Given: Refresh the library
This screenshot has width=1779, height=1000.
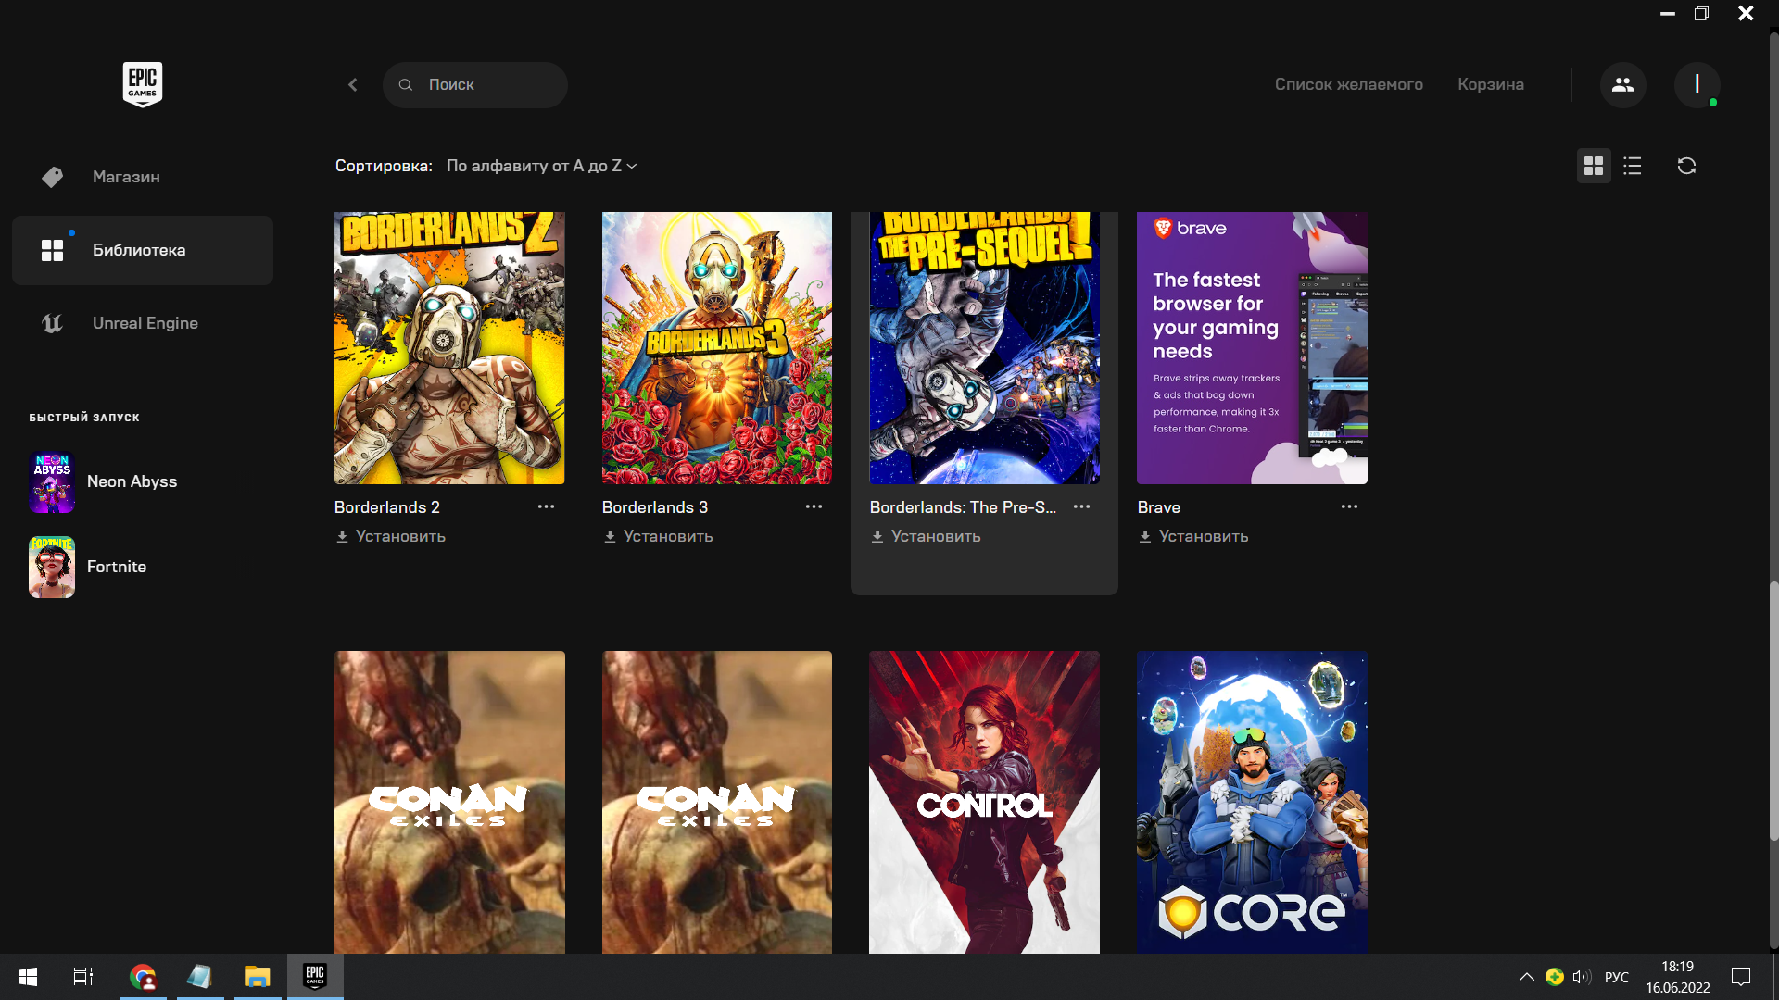Looking at the screenshot, I should [1686, 166].
